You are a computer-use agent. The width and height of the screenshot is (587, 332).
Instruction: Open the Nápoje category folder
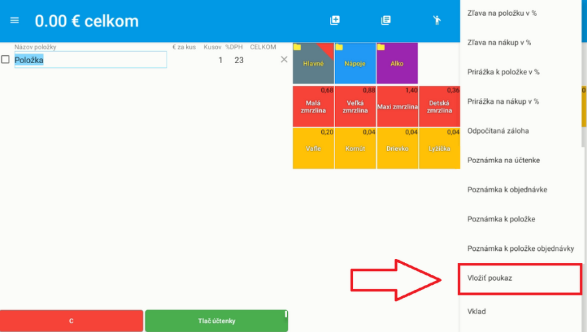355,63
